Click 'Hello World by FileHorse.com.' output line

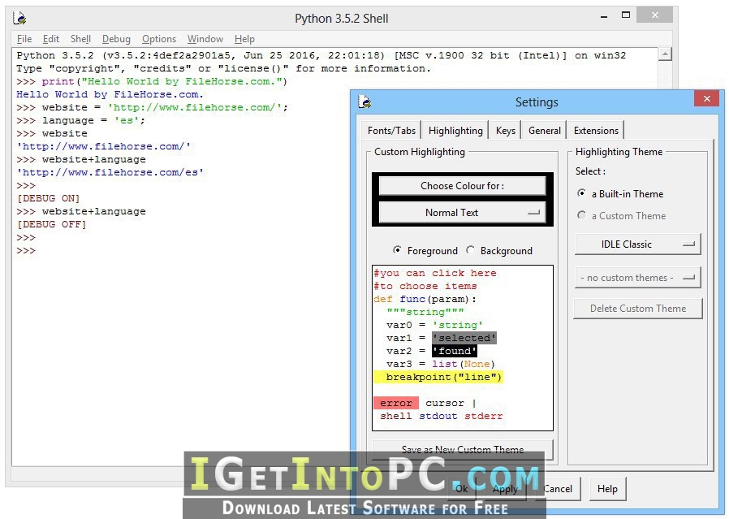click(x=110, y=94)
